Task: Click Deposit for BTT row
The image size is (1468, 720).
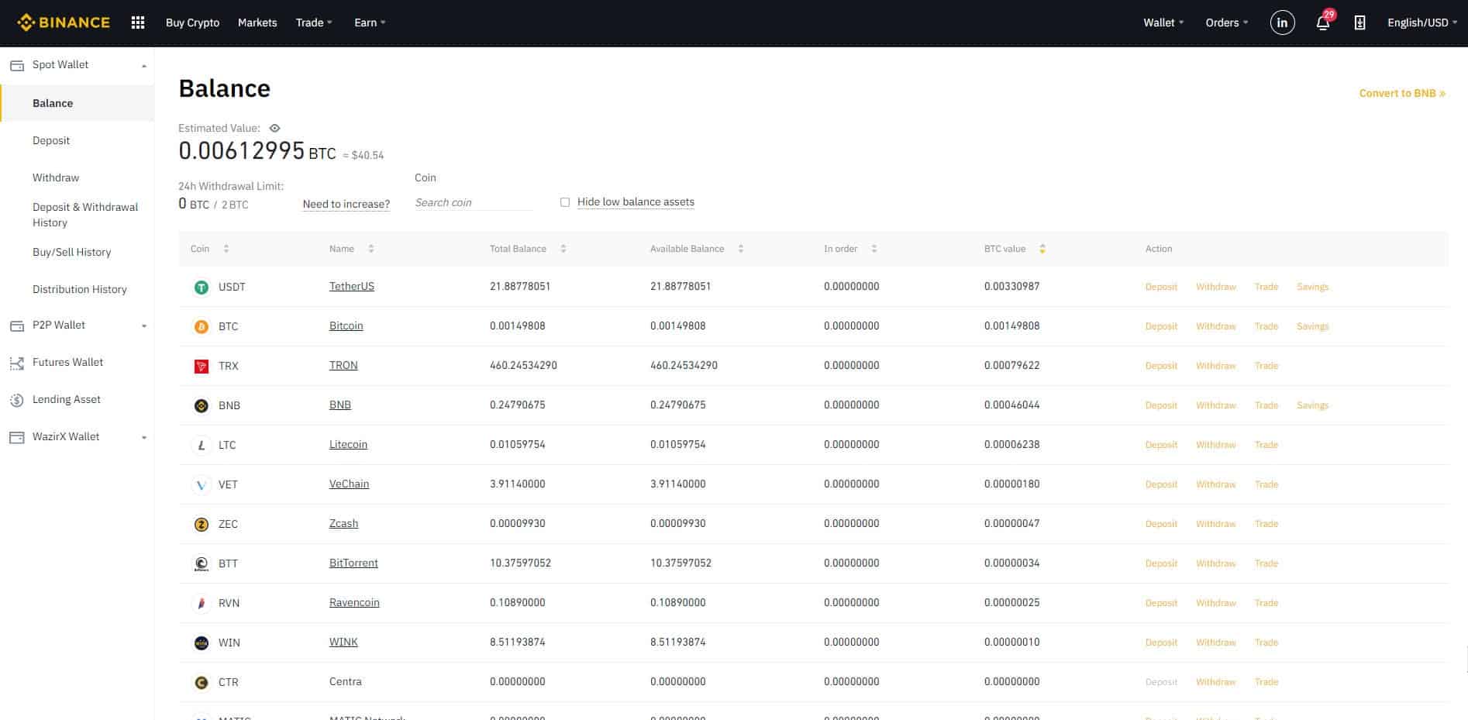Action: tap(1161, 563)
